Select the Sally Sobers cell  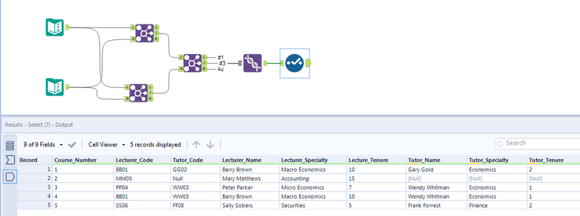point(250,206)
